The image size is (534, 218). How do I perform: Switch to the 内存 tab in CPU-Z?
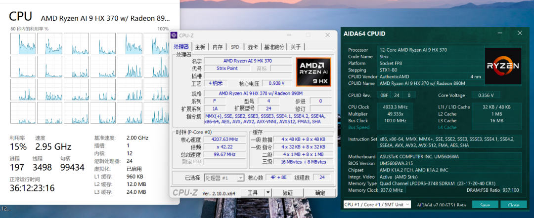217,47
